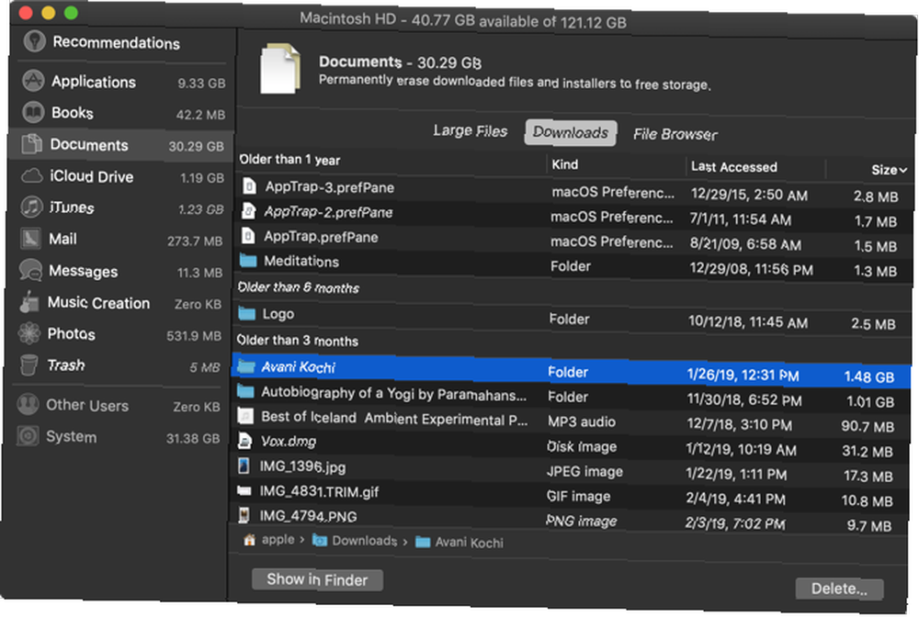
Task: Click the iCloud Drive cloud icon
Action: 31,175
